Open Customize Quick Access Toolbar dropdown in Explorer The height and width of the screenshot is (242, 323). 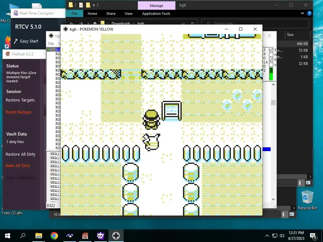pos(94,5)
